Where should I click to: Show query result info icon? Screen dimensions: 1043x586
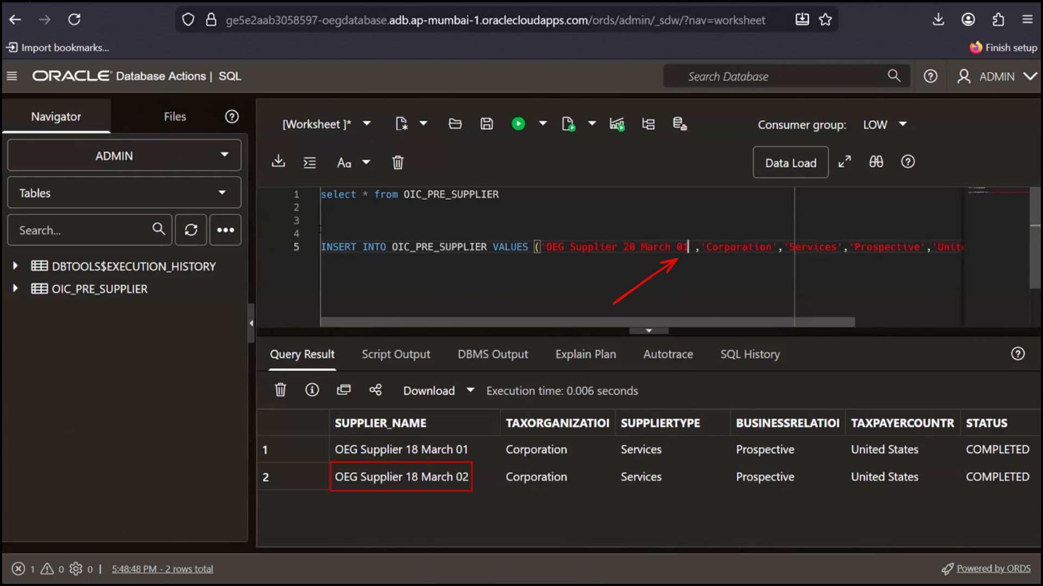(x=312, y=390)
